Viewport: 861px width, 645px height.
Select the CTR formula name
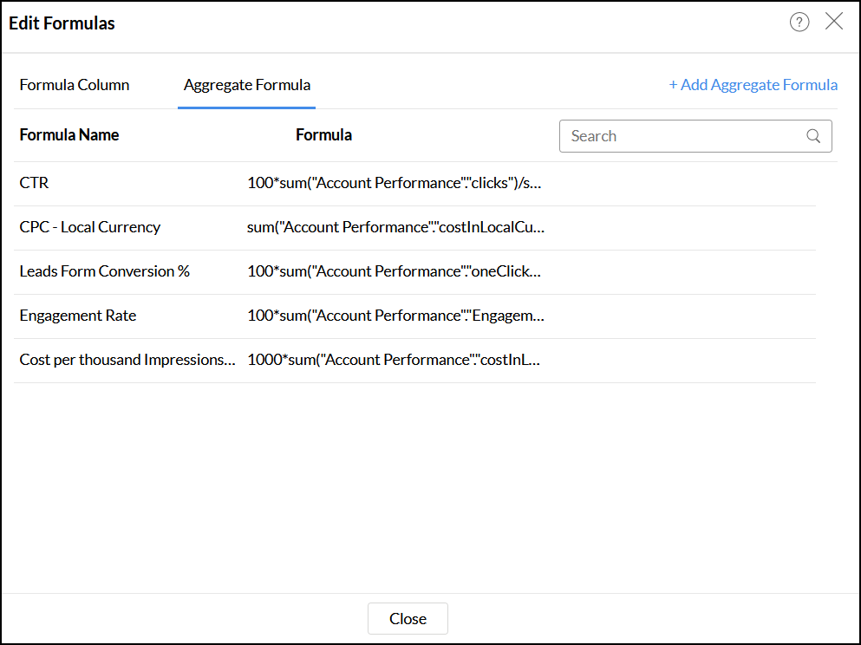(x=35, y=183)
